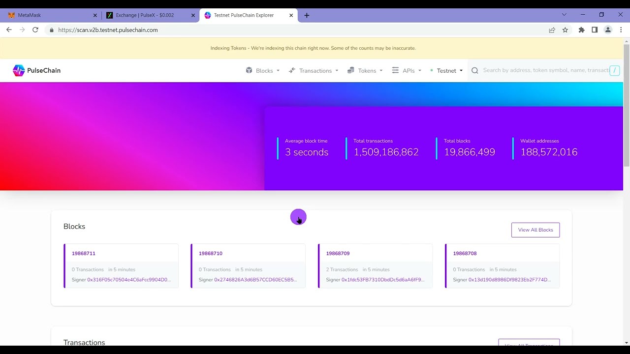
Task: Click the scrollbar down arrow
Action: tap(627, 343)
